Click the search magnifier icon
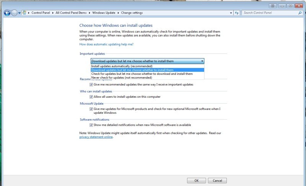 pos(300,13)
